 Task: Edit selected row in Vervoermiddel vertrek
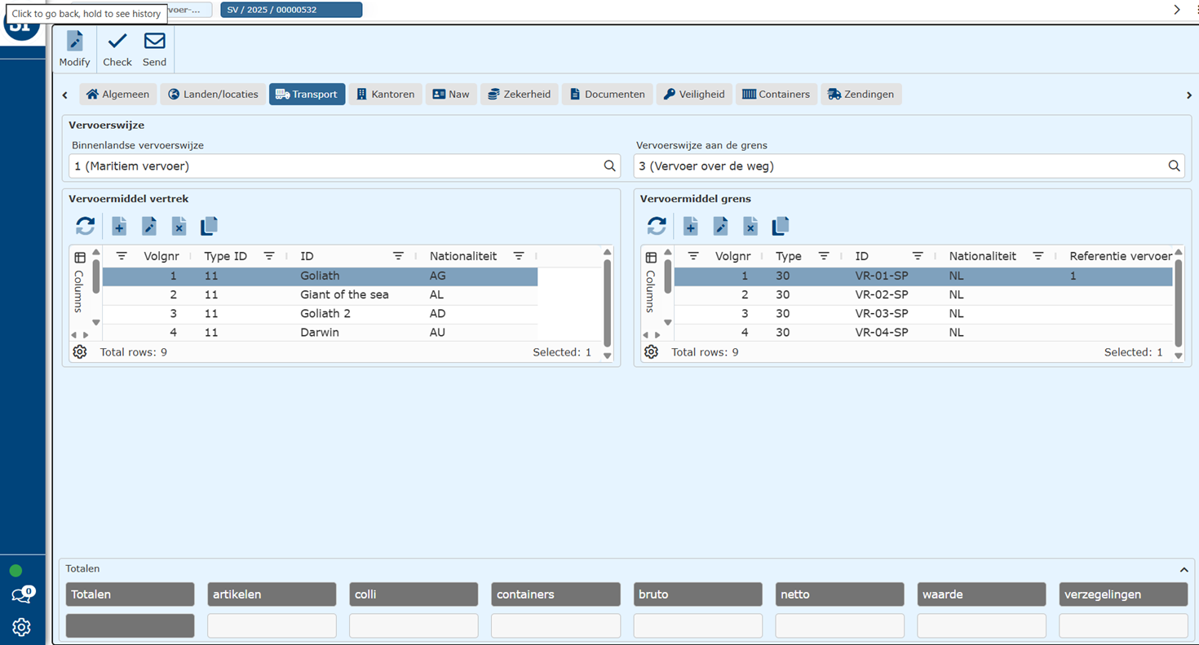click(x=148, y=226)
